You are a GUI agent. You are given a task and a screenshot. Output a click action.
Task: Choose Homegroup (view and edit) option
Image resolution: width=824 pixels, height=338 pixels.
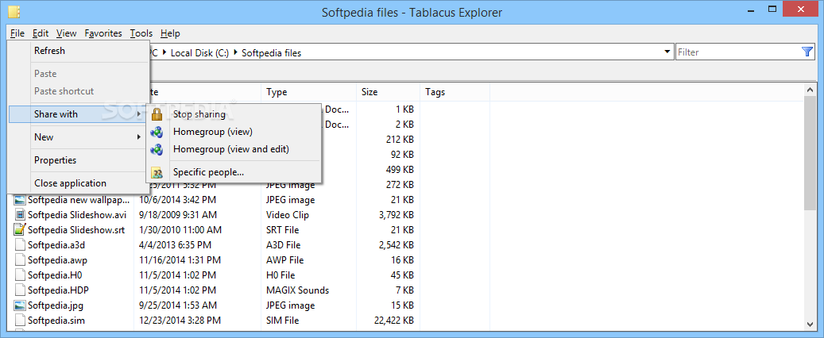(x=234, y=150)
